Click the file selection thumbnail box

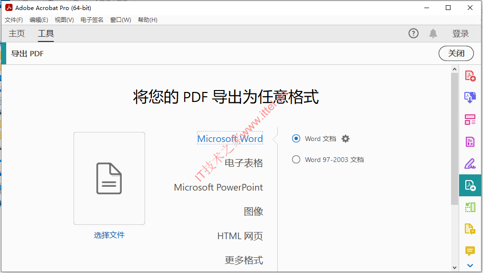tap(109, 178)
